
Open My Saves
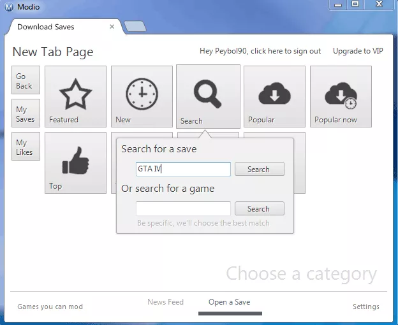[26, 113]
